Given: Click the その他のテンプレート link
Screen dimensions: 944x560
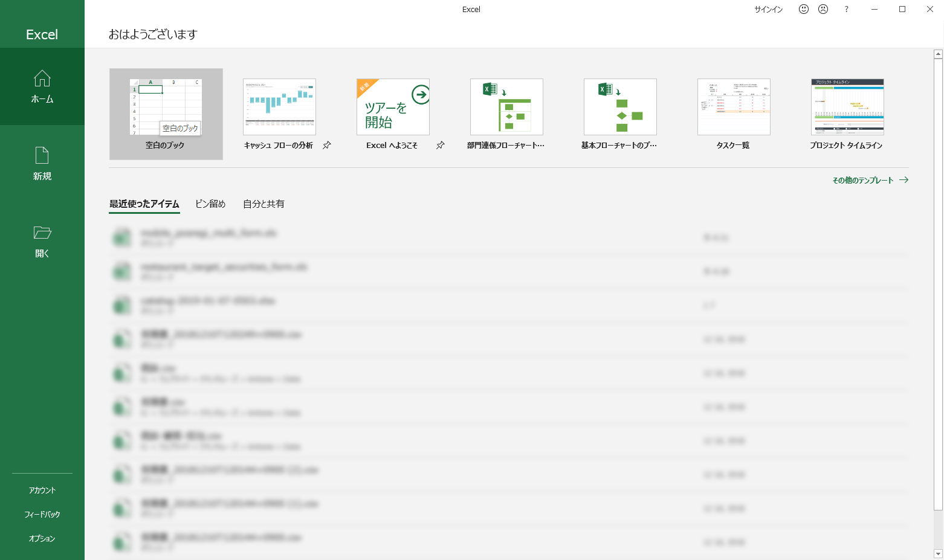Looking at the screenshot, I should [x=870, y=180].
